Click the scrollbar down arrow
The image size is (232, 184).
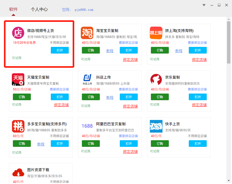[x=229, y=181]
